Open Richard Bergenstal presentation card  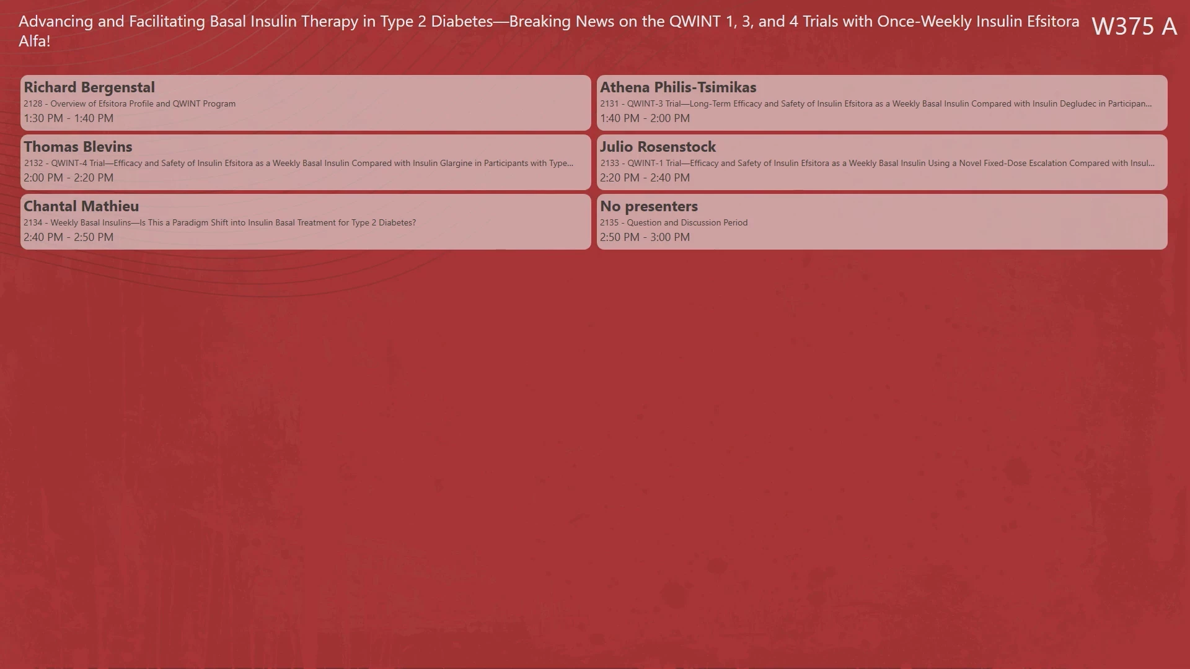click(x=306, y=103)
